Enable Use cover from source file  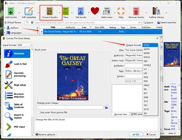coord(38,112)
